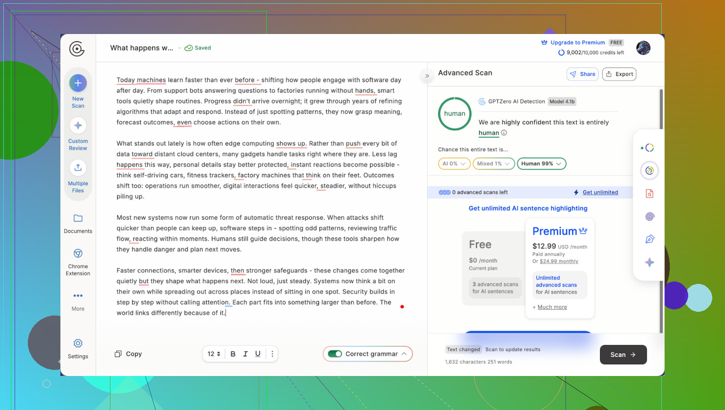Open the font size 12 selector
725x410 pixels.
pos(214,354)
